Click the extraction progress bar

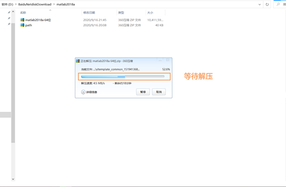click(x=123, y=77)
